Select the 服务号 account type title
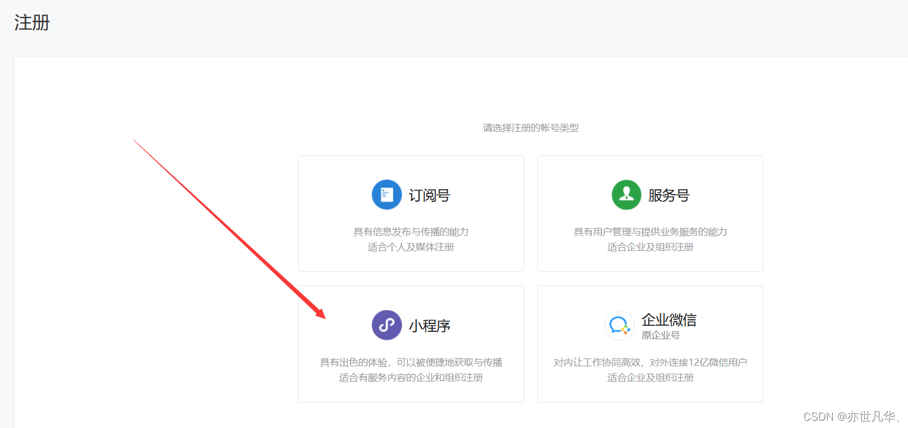Image resolution: width=908 pixels, height=428 pixels. pyautogui.click(x=669, y=195)
